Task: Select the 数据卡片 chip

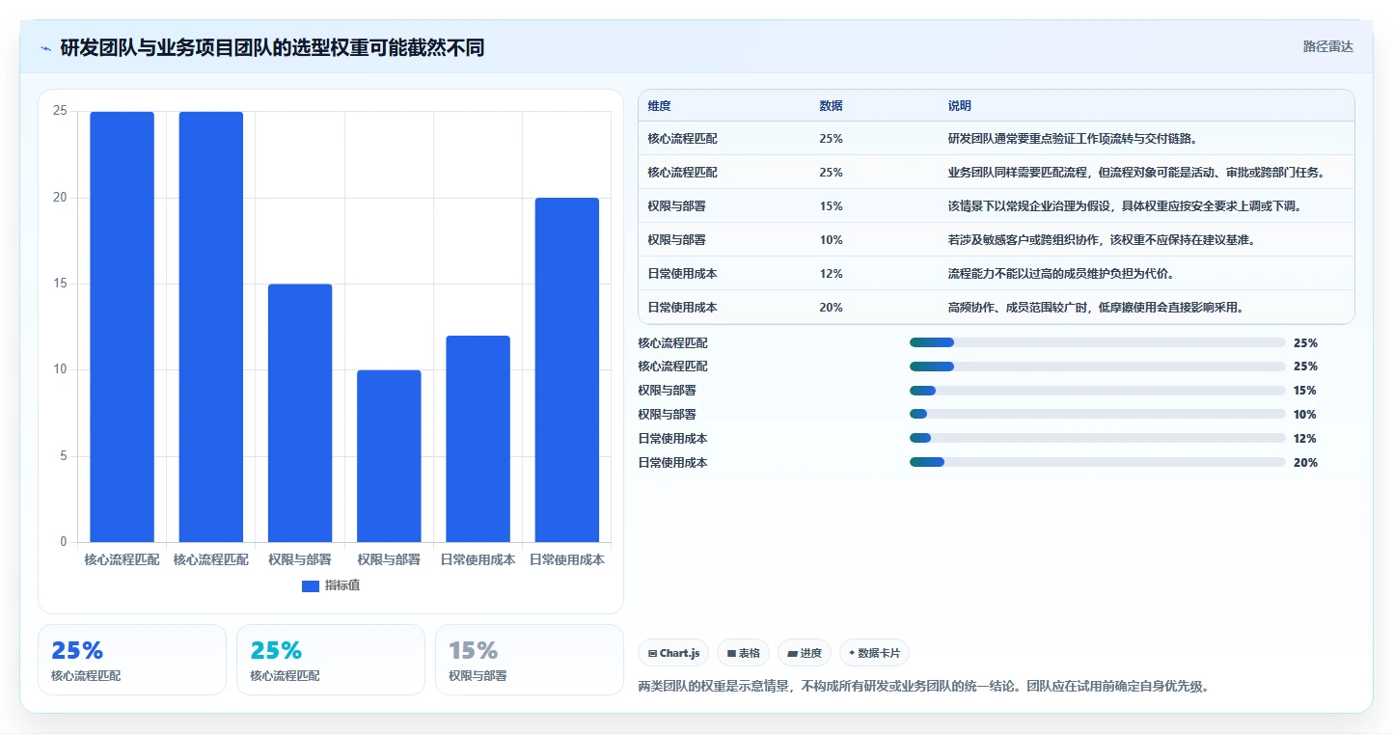Action: tap(874, 653)
